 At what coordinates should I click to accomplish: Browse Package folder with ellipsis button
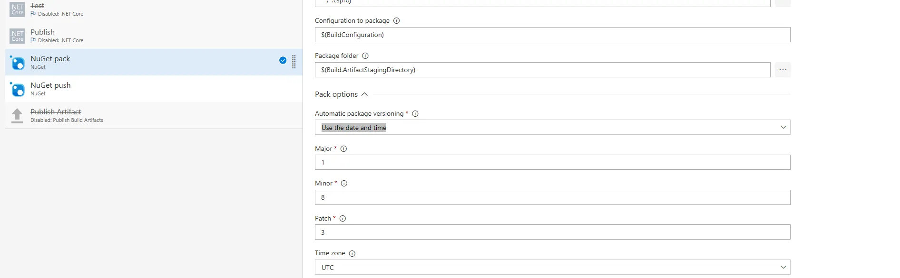(x=783, y=70)
